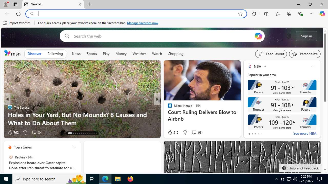Open the Shopping menu item
Image resolution: width=328 pixels, height=184 pixels.
tap(176, 54)
